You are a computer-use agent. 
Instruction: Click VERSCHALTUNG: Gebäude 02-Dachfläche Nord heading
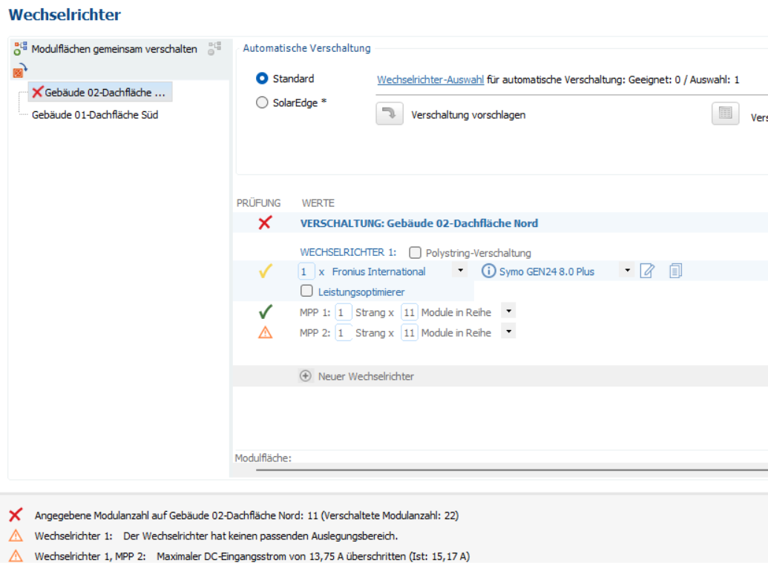(419, 223)
